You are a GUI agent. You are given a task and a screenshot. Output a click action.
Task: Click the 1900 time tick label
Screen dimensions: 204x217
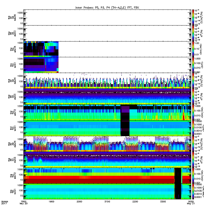(x=51, y=202)
